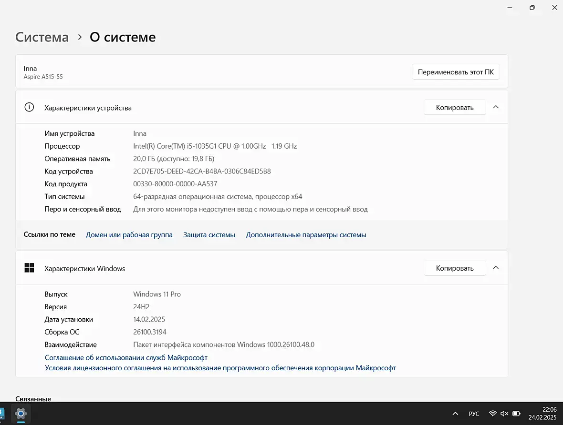563x425 pixels.
Task: Open Дополнительные параметры системы link
Action: 306,234
